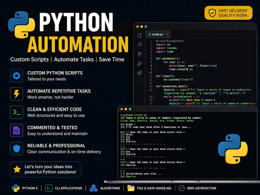The image size is (260, 195).
Task: Open Extensions icon in editor sidebar
Action: [140, 73]
